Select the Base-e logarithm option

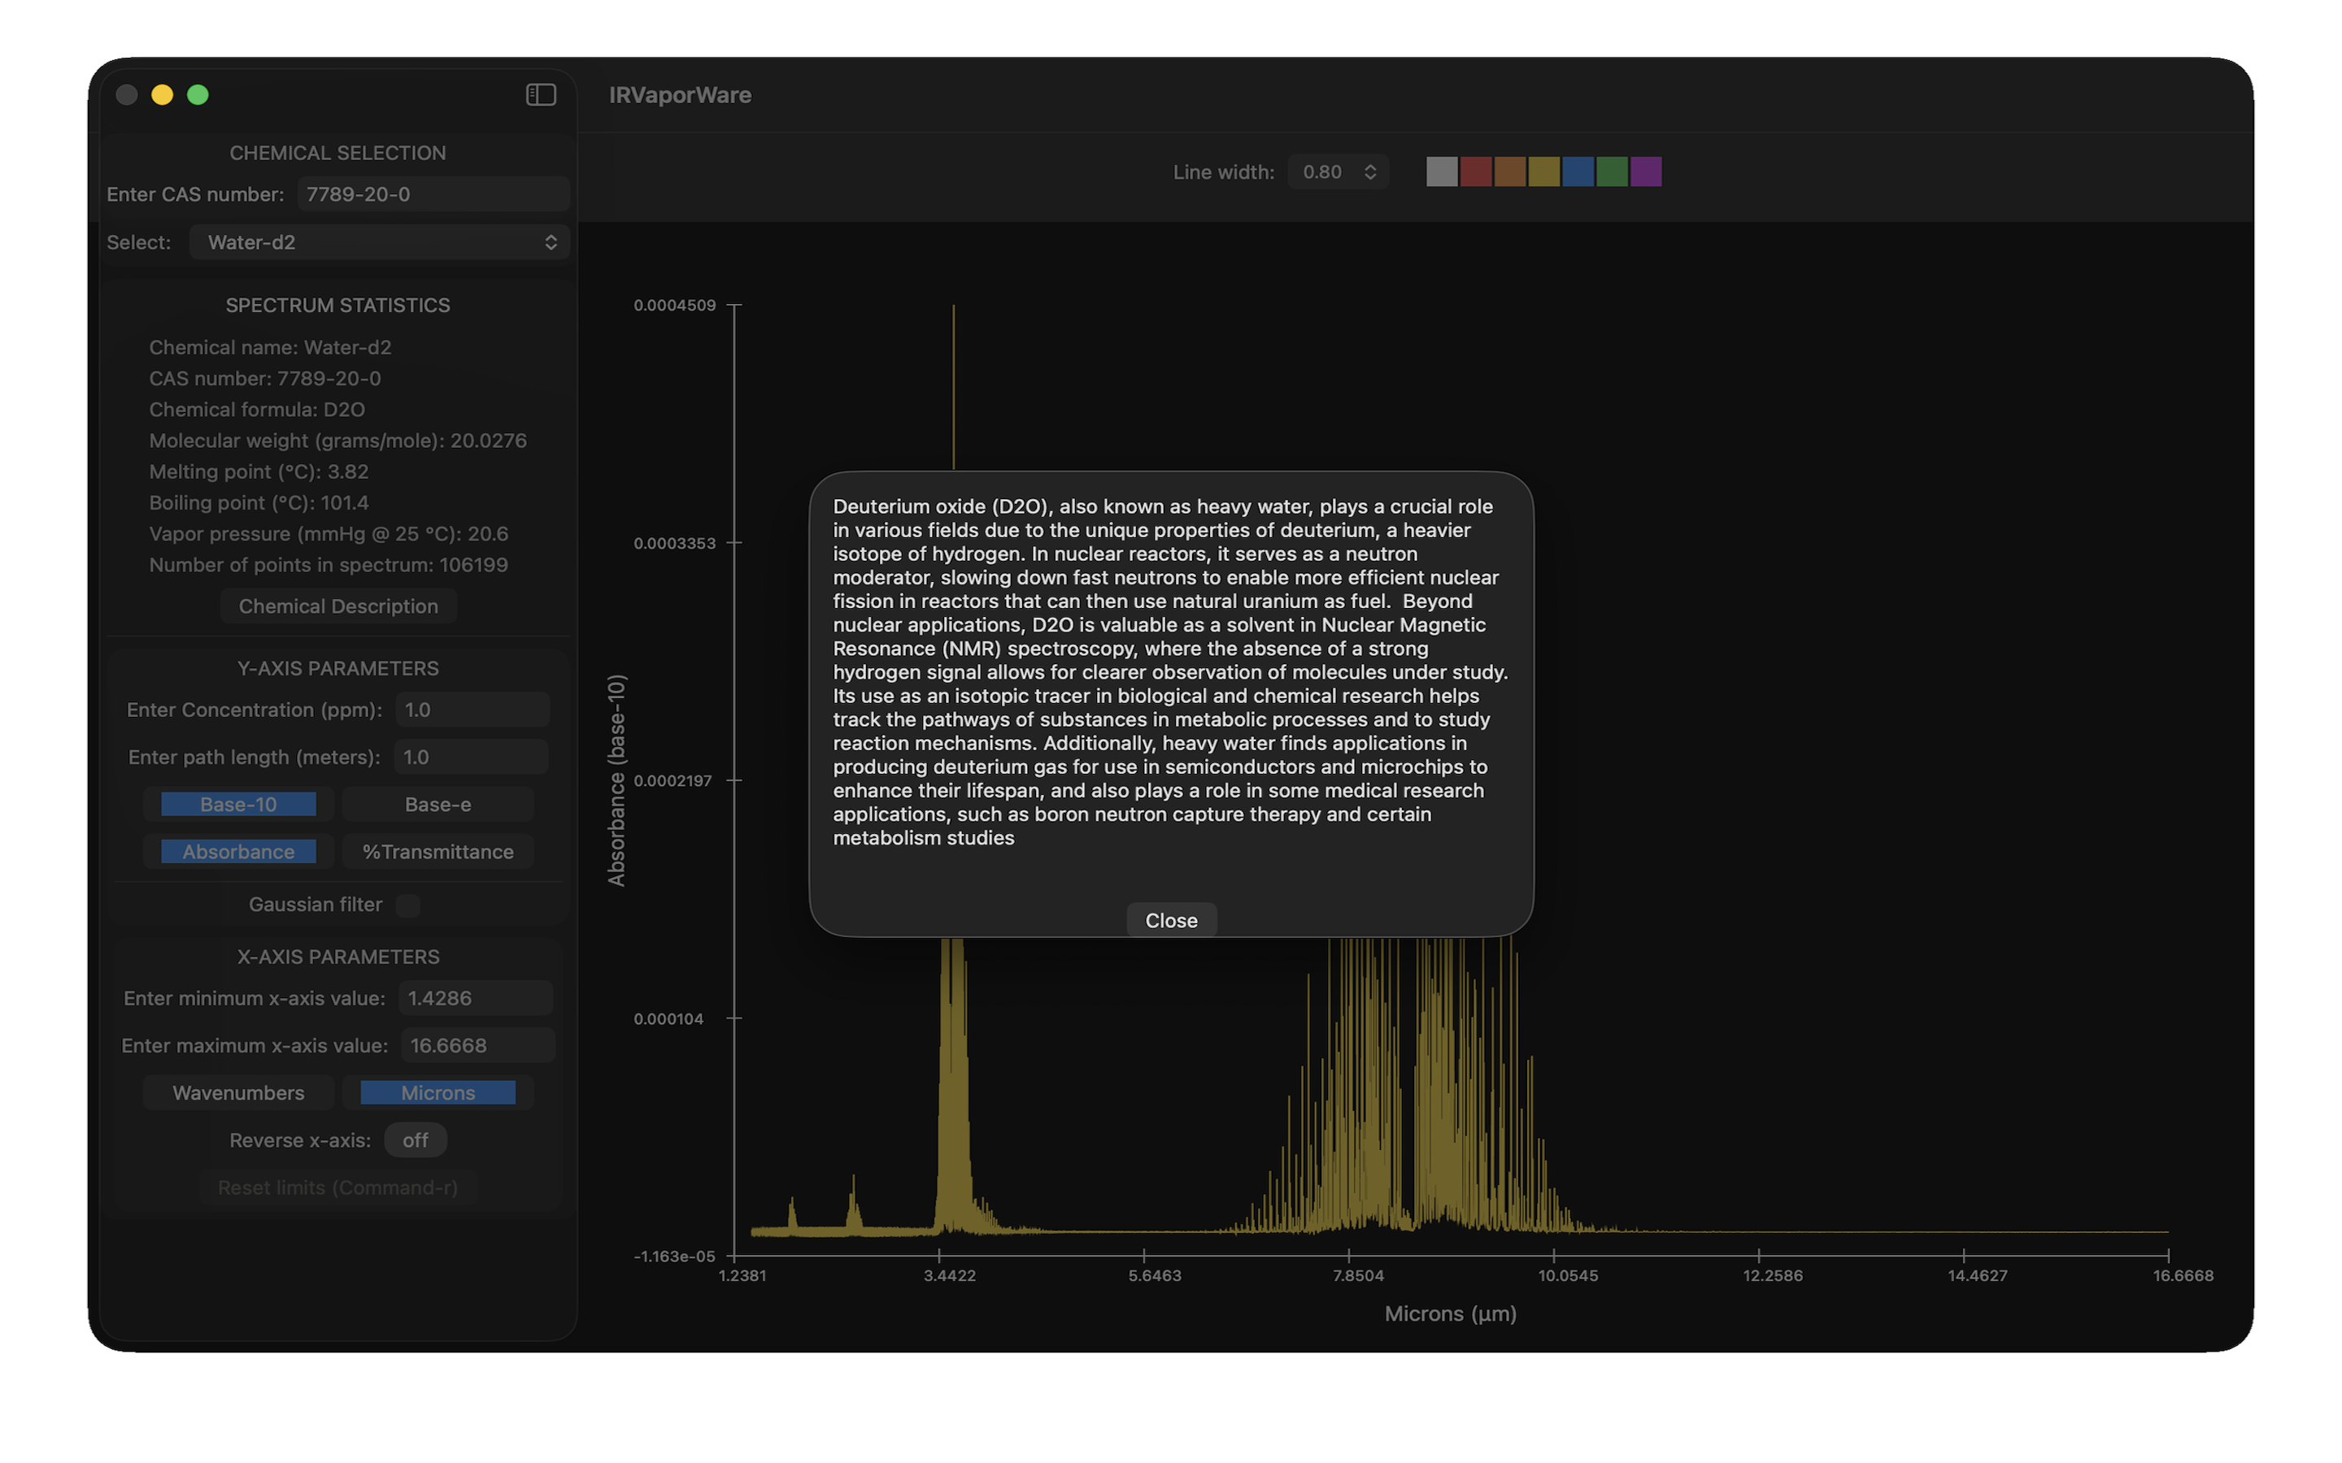(x=437, y=804)
